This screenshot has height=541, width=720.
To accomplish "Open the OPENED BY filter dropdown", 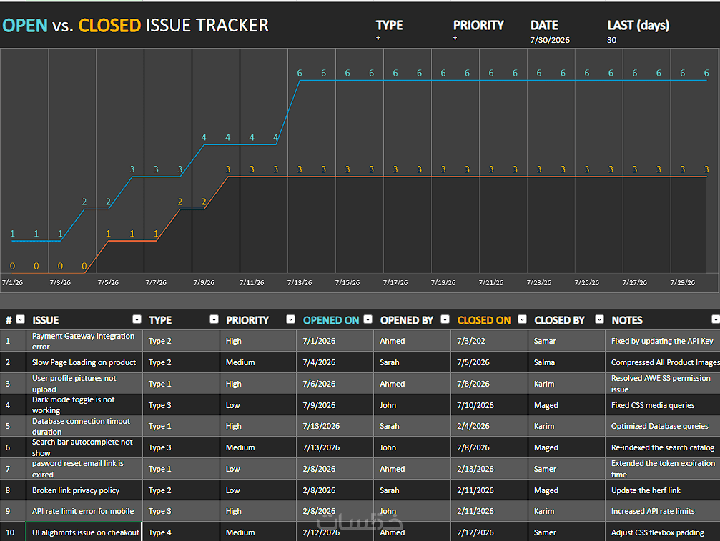I will click(445, 319).
